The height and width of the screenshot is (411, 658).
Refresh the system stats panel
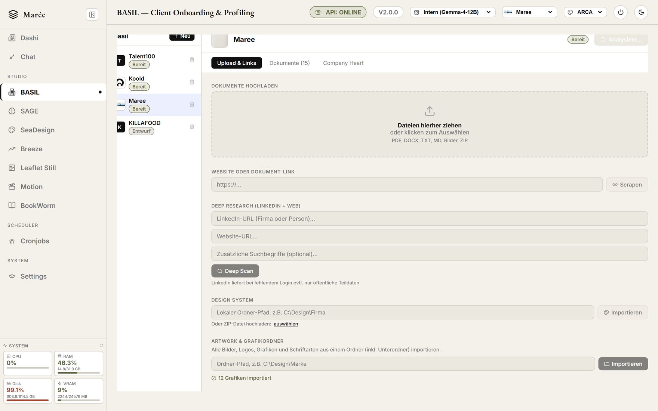101,346
